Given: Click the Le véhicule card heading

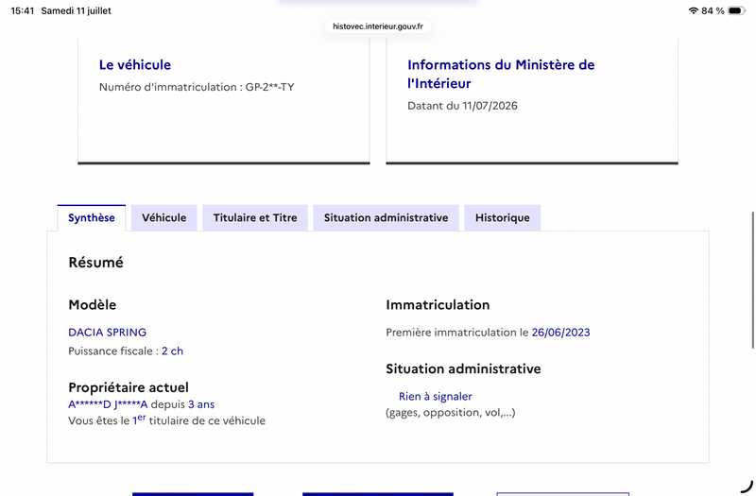Looking at the screenshot, I should click(x=135, y=64).
